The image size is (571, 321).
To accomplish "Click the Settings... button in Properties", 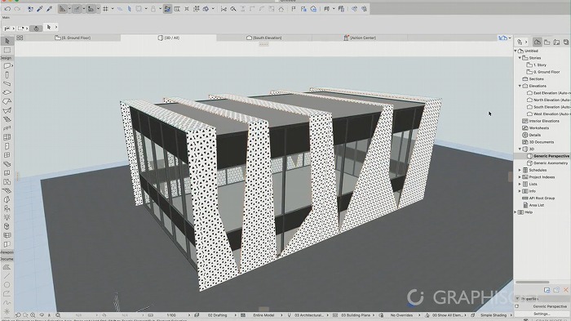I will [542, 314].
